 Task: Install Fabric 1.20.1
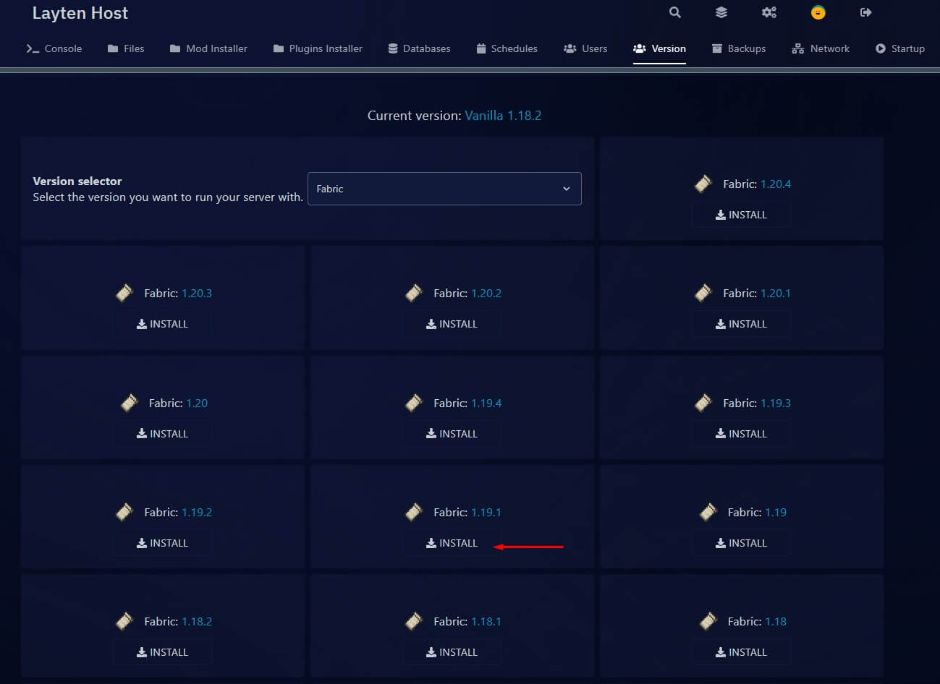[x=741, y=324]
